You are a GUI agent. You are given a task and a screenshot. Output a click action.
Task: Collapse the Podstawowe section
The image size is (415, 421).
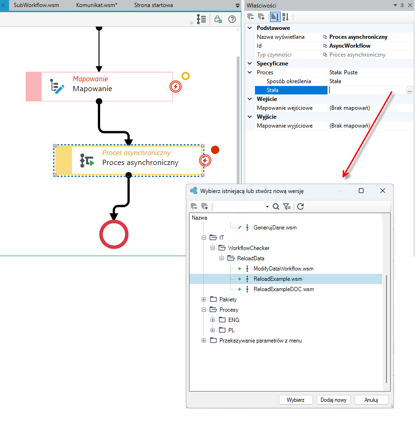click(x=250, y=28)
